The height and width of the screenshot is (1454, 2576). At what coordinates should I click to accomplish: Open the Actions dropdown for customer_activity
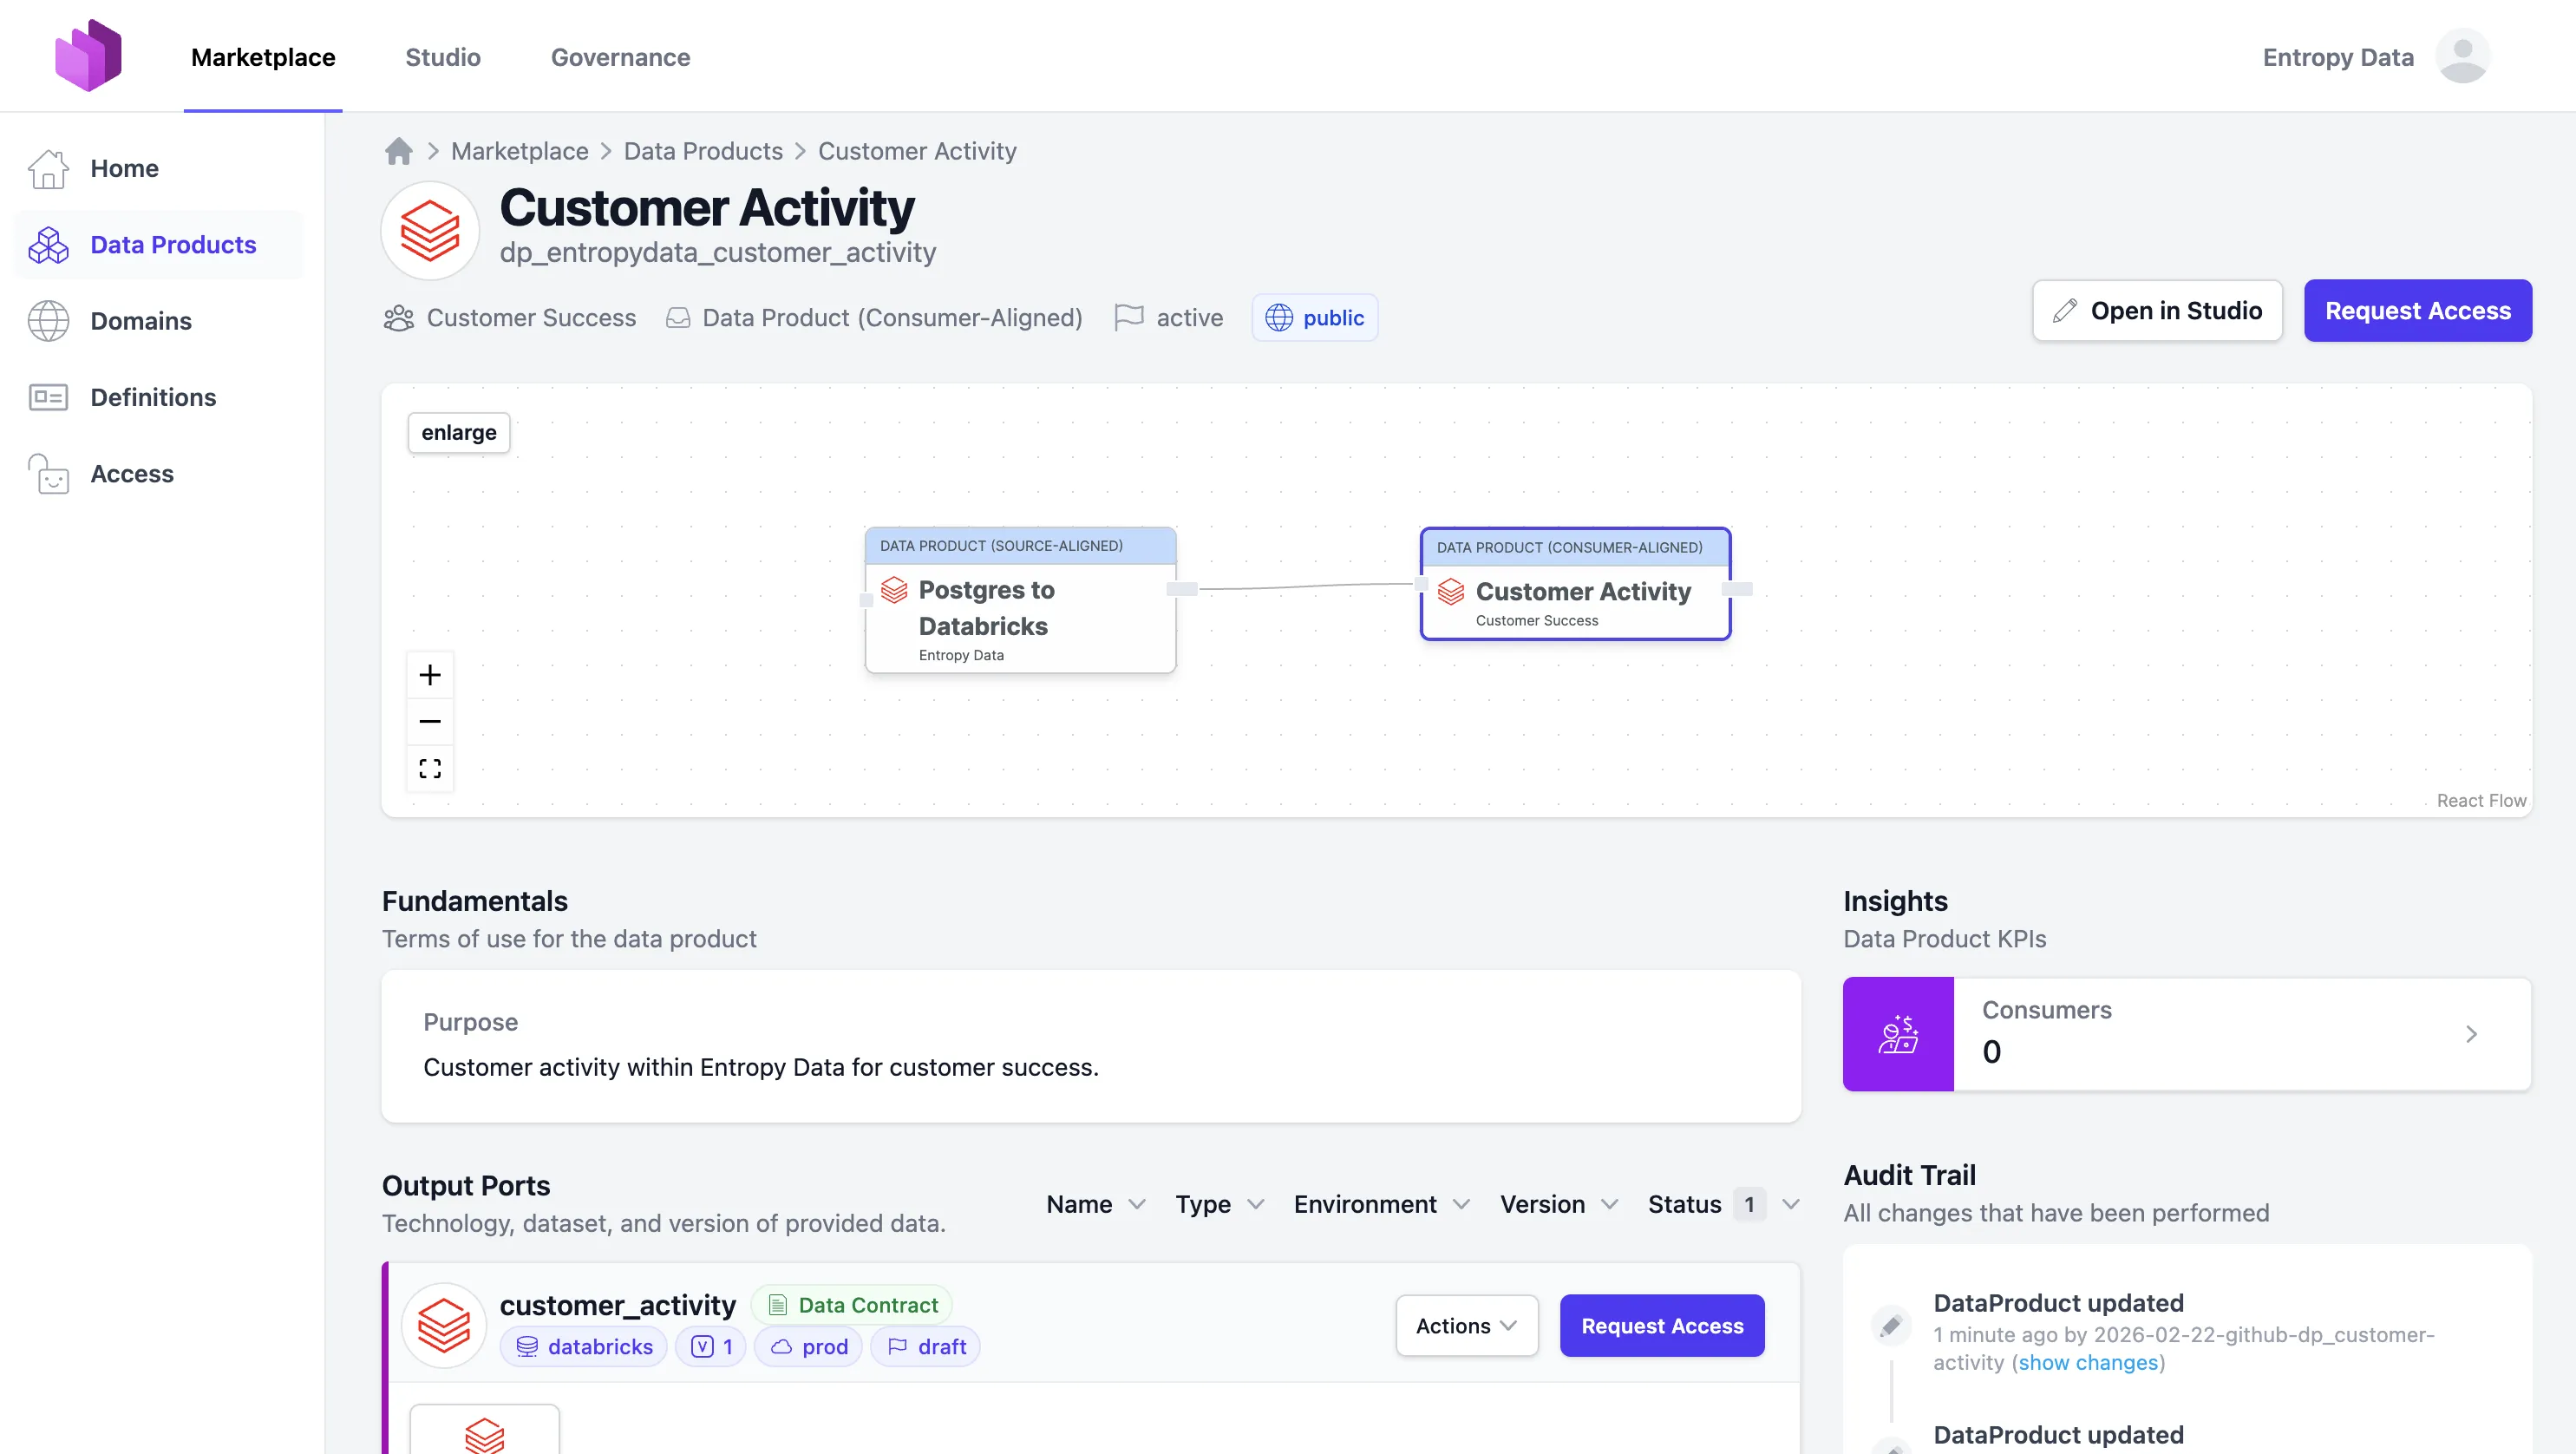pos(1466,1325)
